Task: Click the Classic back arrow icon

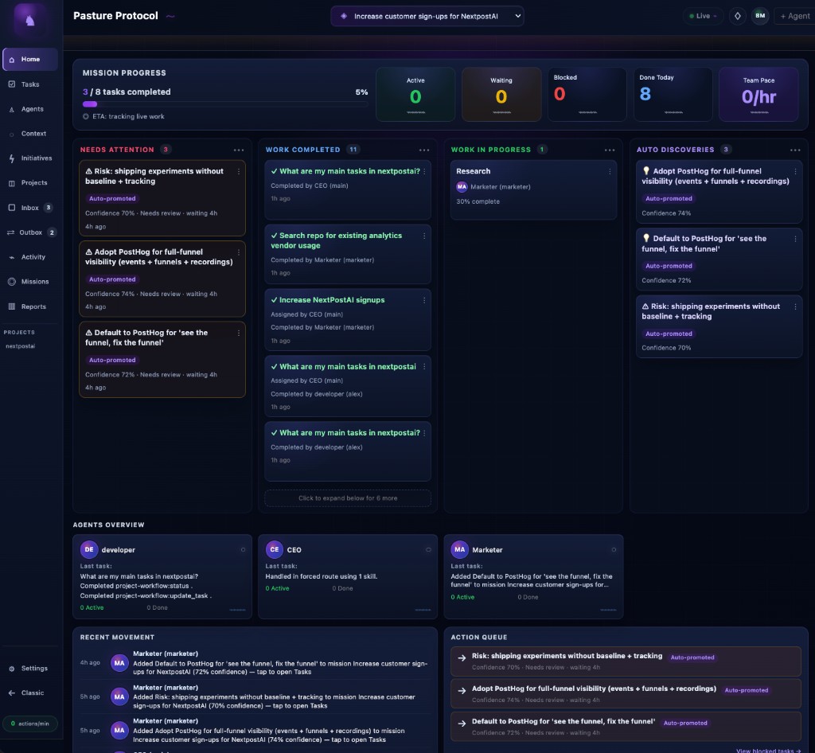Action: (x=11, y=693)
